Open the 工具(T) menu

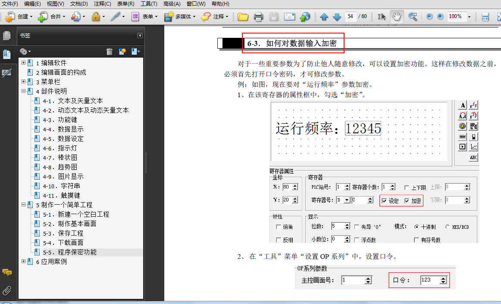pyautogui.click(x=149, y=4)
